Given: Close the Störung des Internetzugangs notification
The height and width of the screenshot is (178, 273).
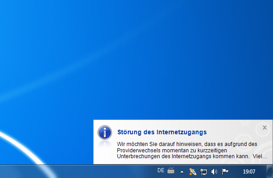Looking at the screenshot, I should pos(264,128).
